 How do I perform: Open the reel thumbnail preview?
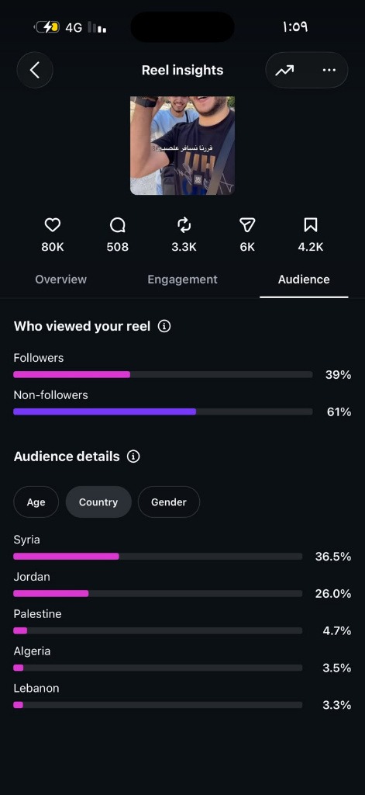tap(182, 145)
